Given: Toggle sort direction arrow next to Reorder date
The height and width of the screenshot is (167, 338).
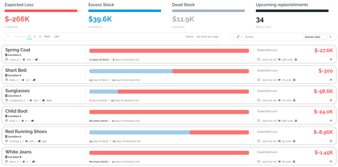Looking at the screenshot, I should pos(330,37).
